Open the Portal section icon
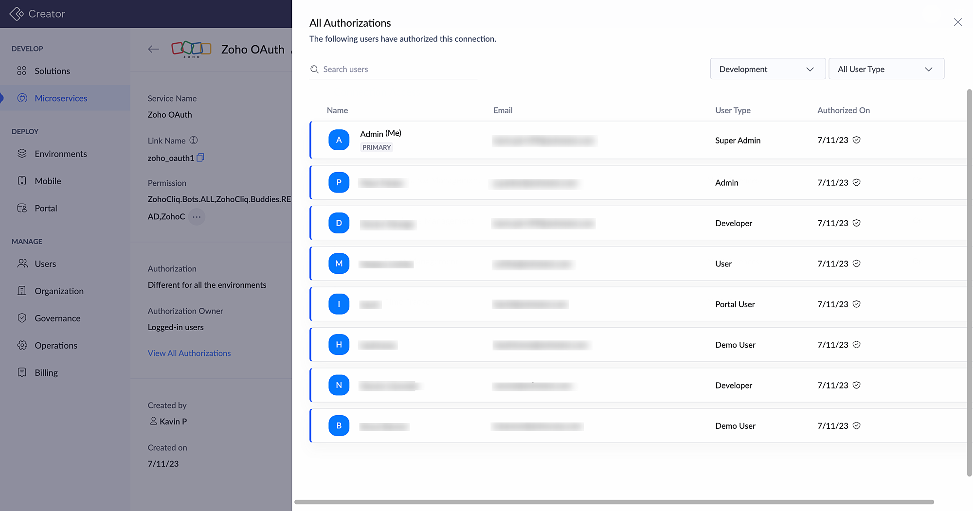 [x=22, y=208]
